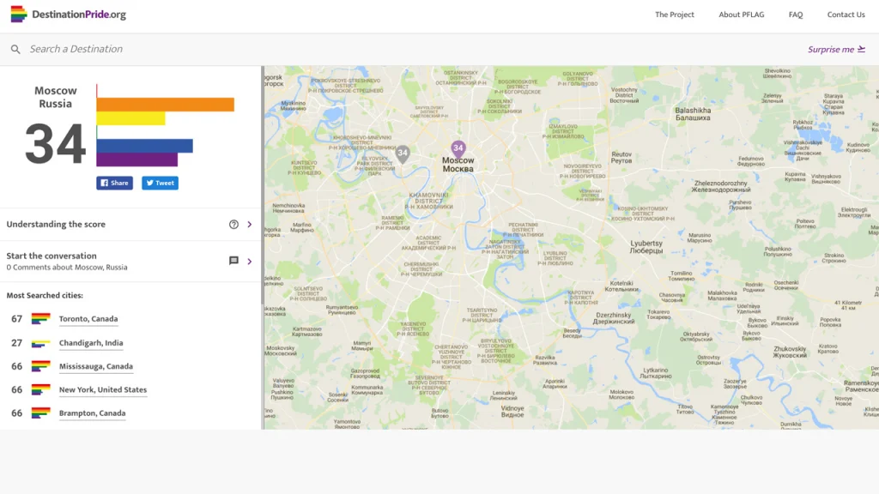Click the pride flag icon beside Toronto, Canada
879x494 pixels.
pos(40,318)
